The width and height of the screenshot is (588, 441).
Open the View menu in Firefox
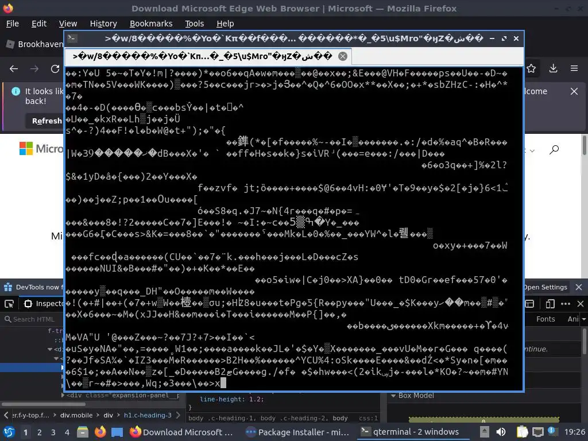coord(68,24)
